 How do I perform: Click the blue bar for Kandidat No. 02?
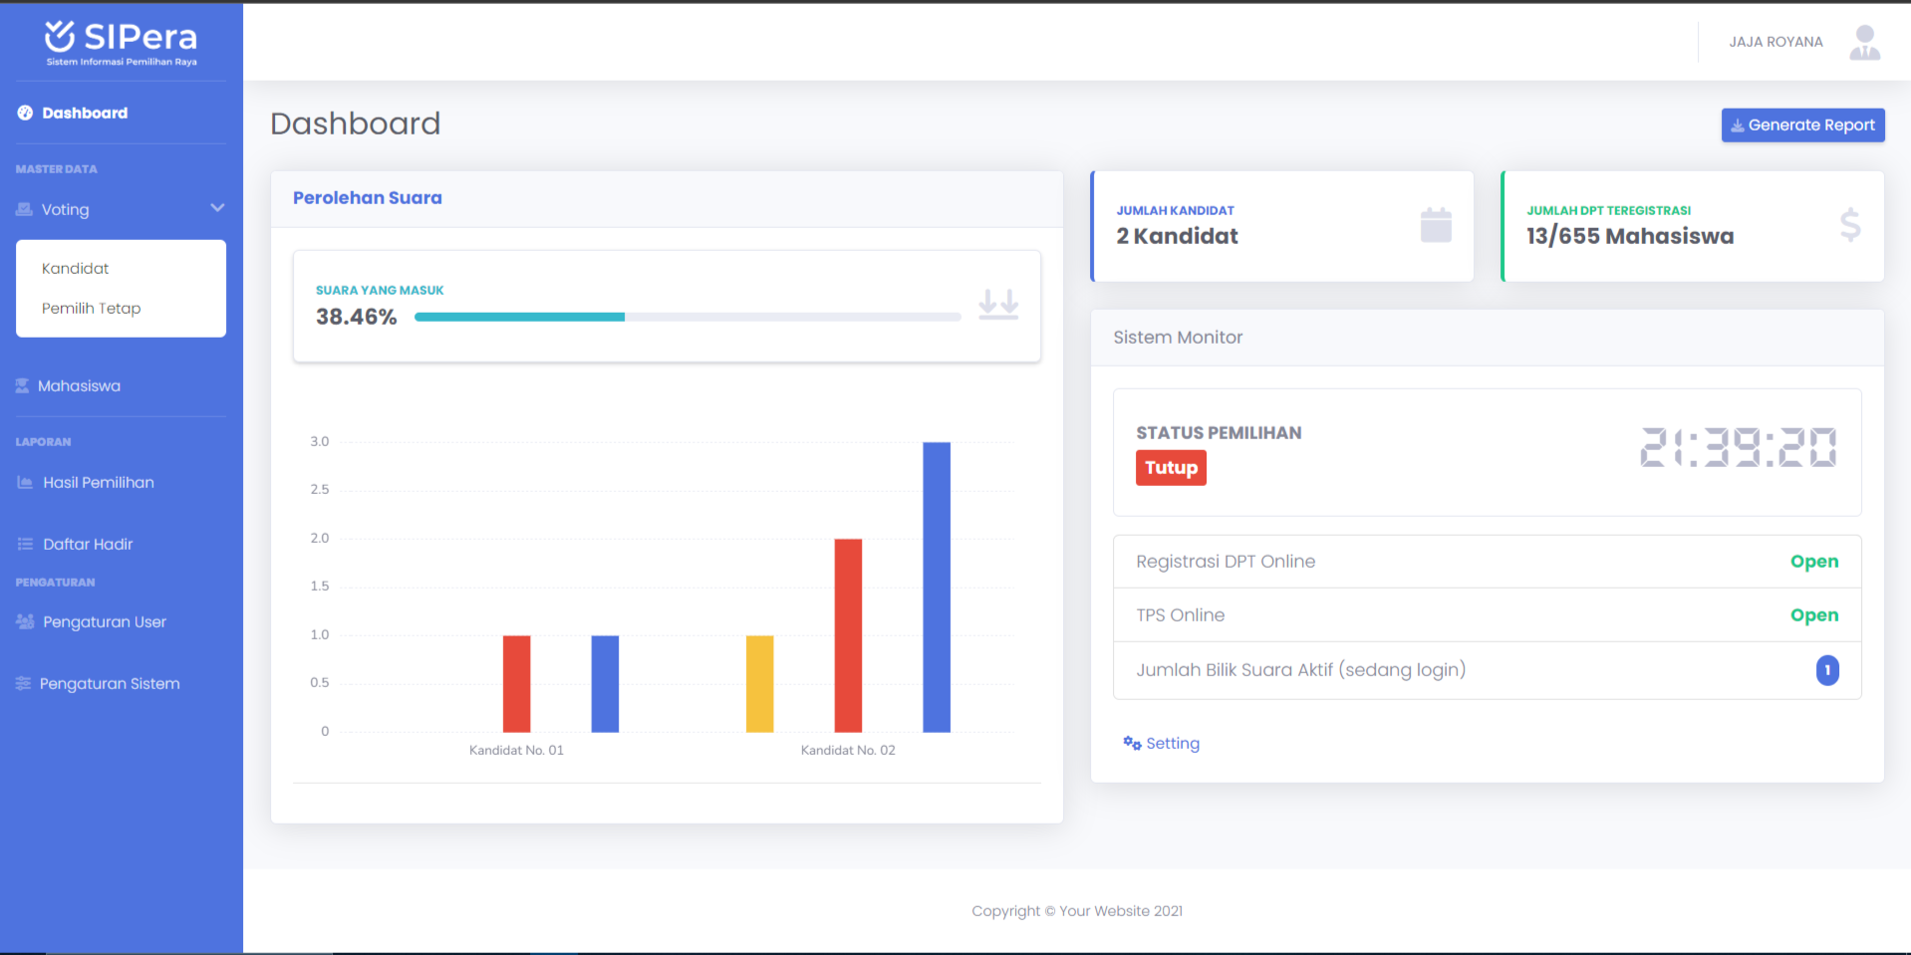point(936,588)
